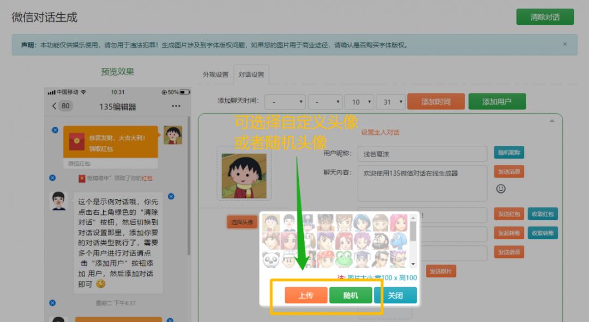Choose the graduation cap avatar
This screenshot has width=589, height=322.
362,259
